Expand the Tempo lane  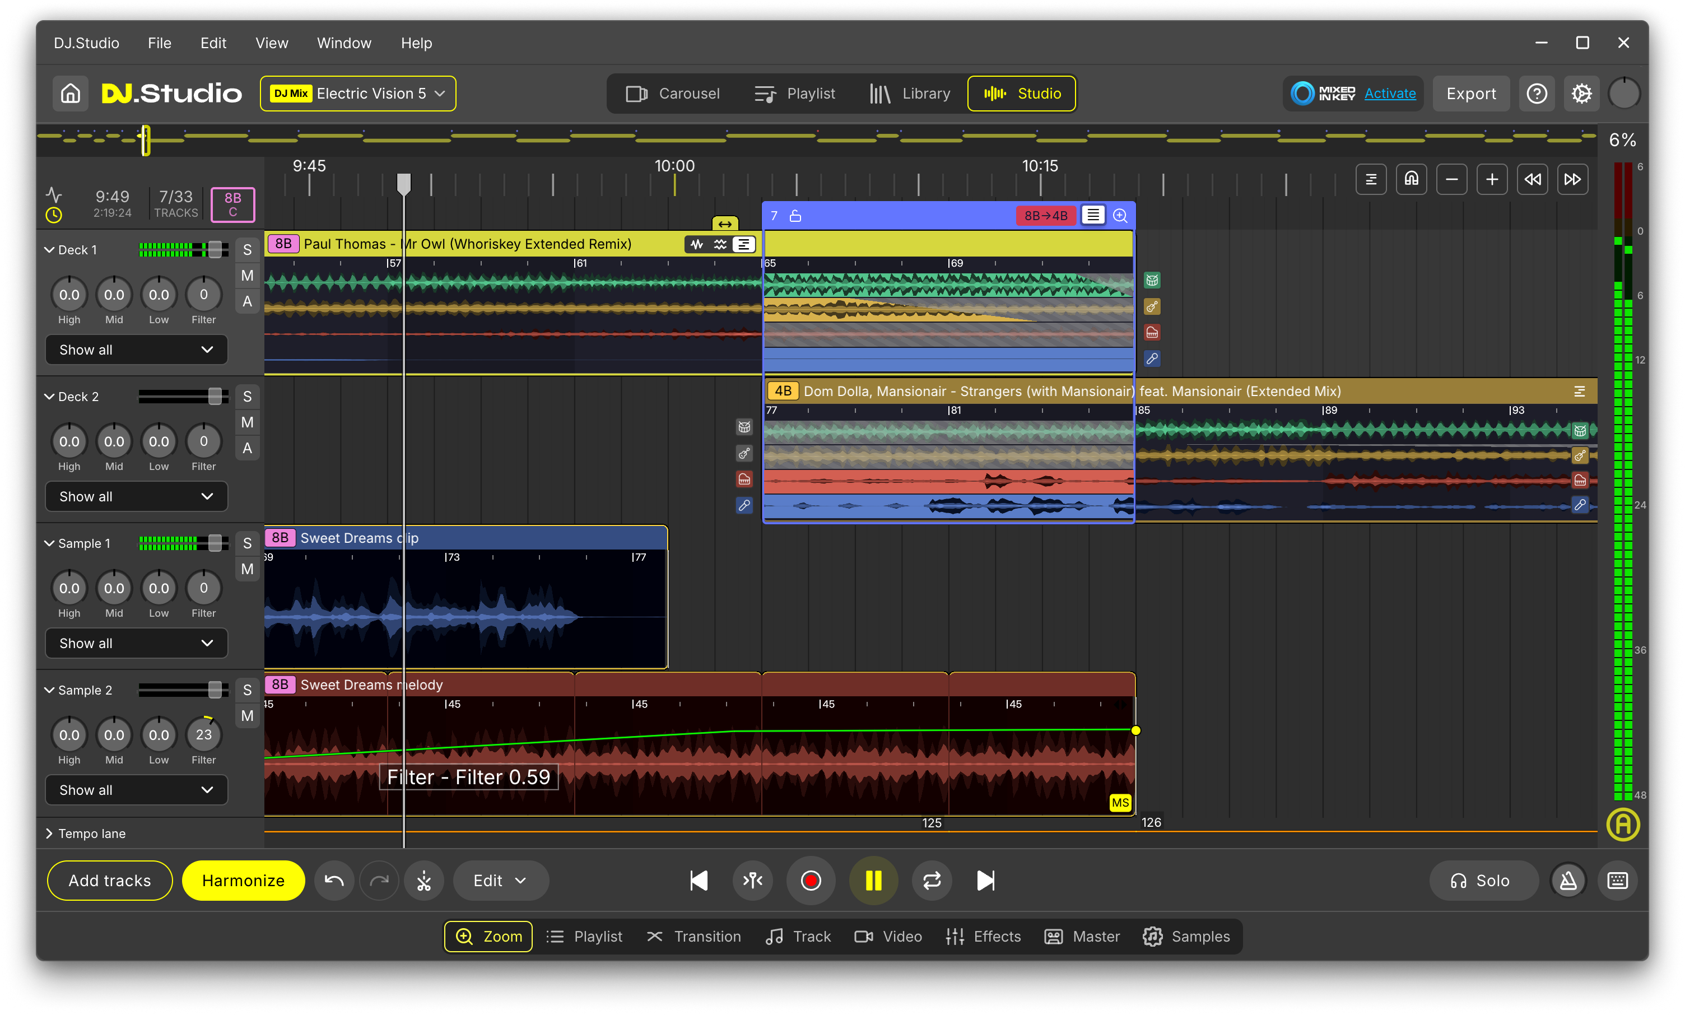point(49,833)
